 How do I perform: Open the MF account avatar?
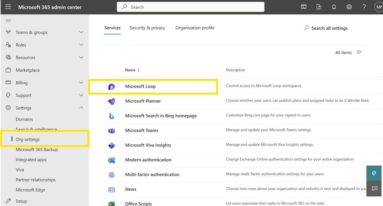(379, 7)
